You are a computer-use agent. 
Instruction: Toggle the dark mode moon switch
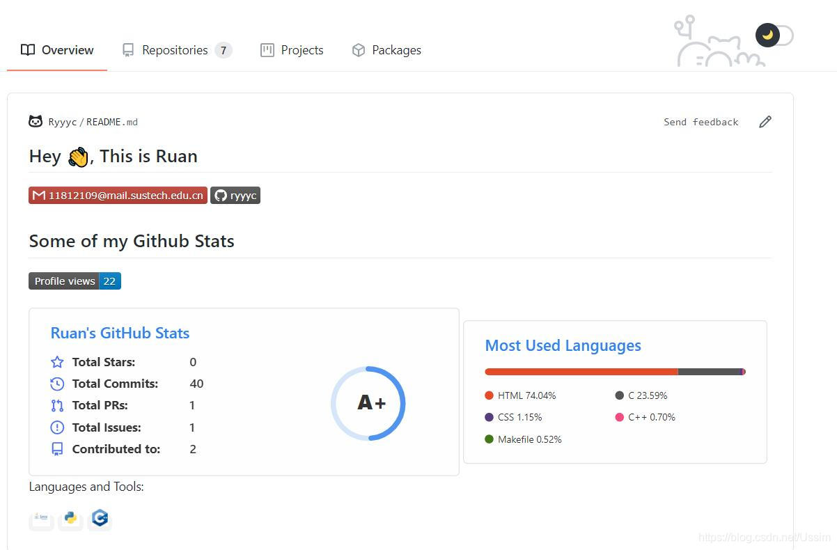pos(774,35)
